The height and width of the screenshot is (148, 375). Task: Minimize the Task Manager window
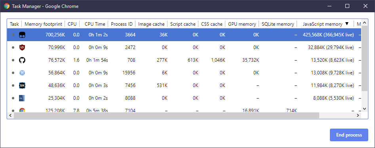[x=329, y=6]
